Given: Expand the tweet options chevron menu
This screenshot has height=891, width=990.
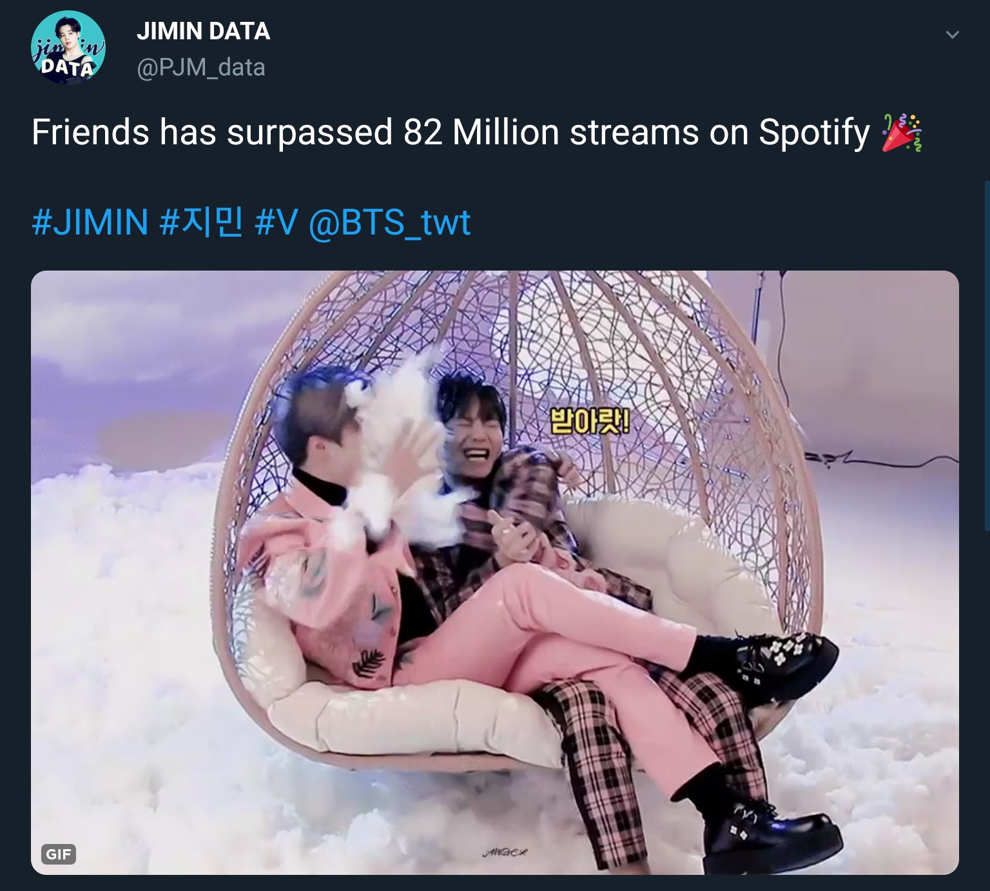Looking at the screenshot, I should click(952, 34).
